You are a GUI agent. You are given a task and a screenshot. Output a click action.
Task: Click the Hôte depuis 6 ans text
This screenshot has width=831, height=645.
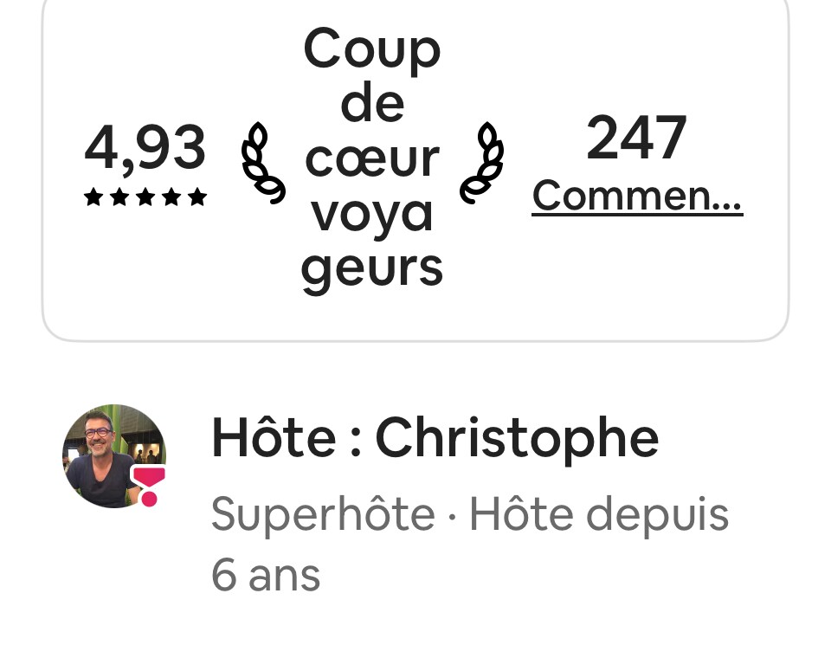point(470,543)
